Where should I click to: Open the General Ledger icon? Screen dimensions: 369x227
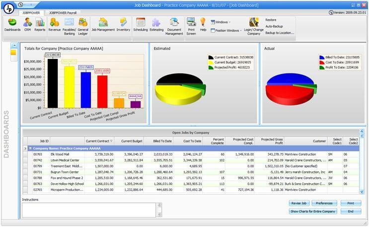[83, 26]
